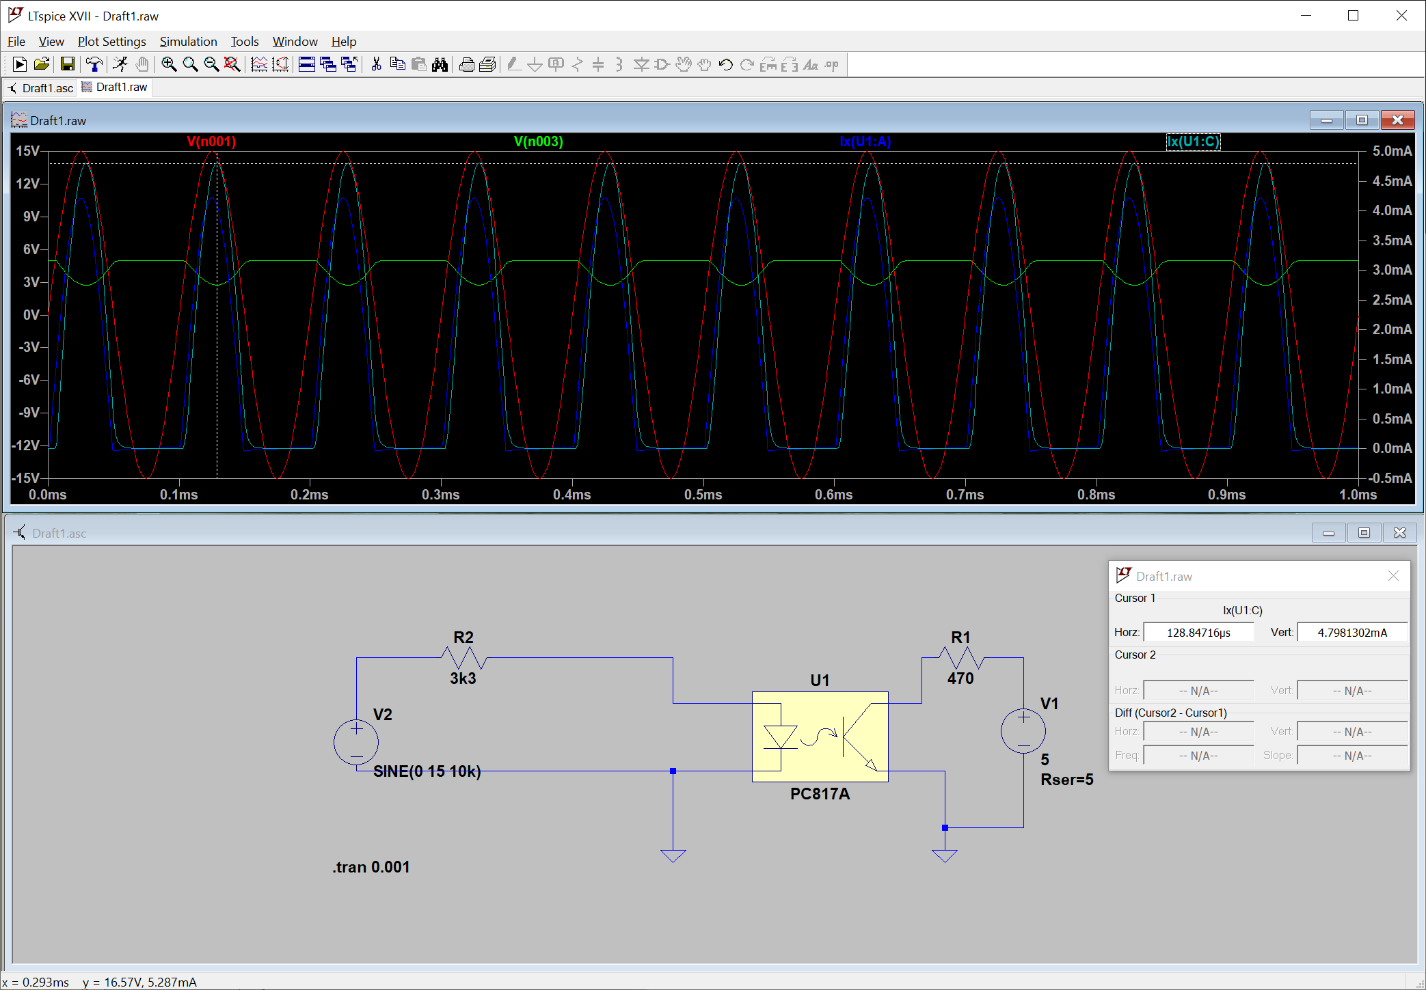
Task: Minimize the Draft1.raw plot pane
Action: point(1327,120)
